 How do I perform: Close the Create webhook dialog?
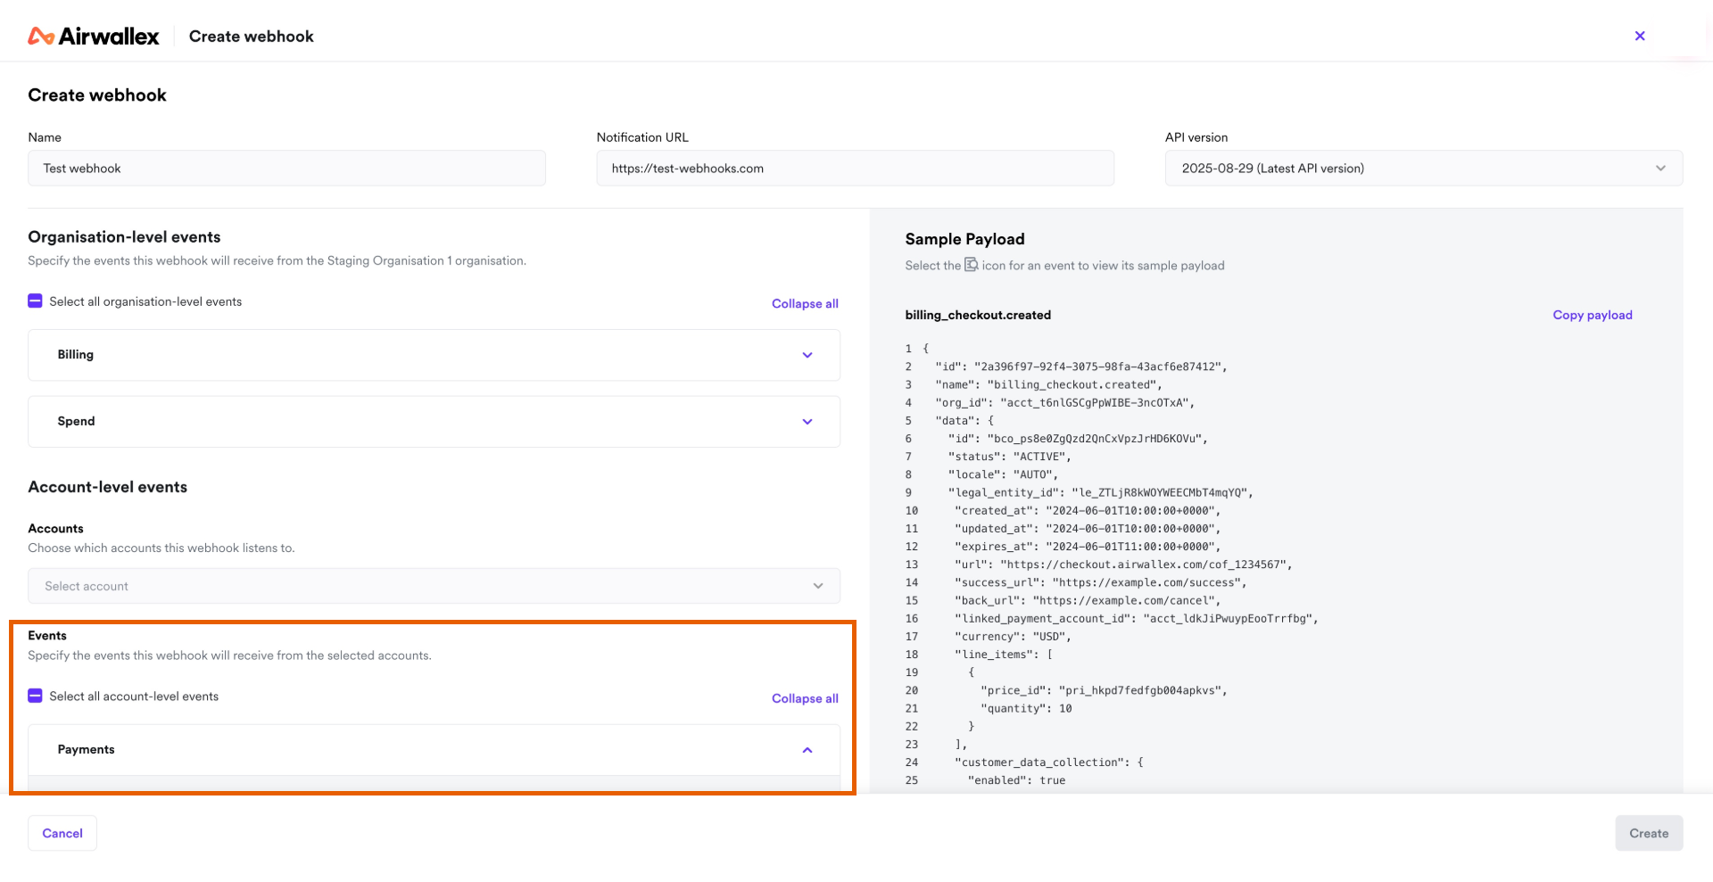(1640, 36)
